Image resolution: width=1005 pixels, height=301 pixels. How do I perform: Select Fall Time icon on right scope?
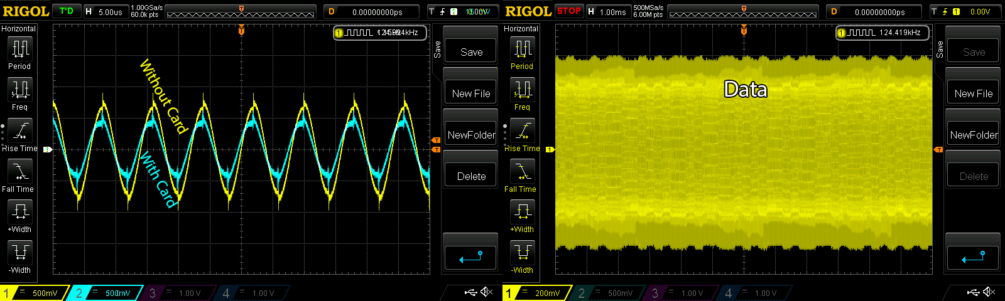[523, 171]
